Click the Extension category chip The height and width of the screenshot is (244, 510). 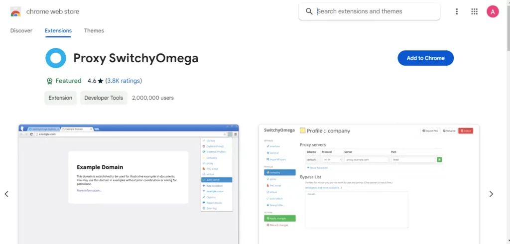(x=60, y=98)
